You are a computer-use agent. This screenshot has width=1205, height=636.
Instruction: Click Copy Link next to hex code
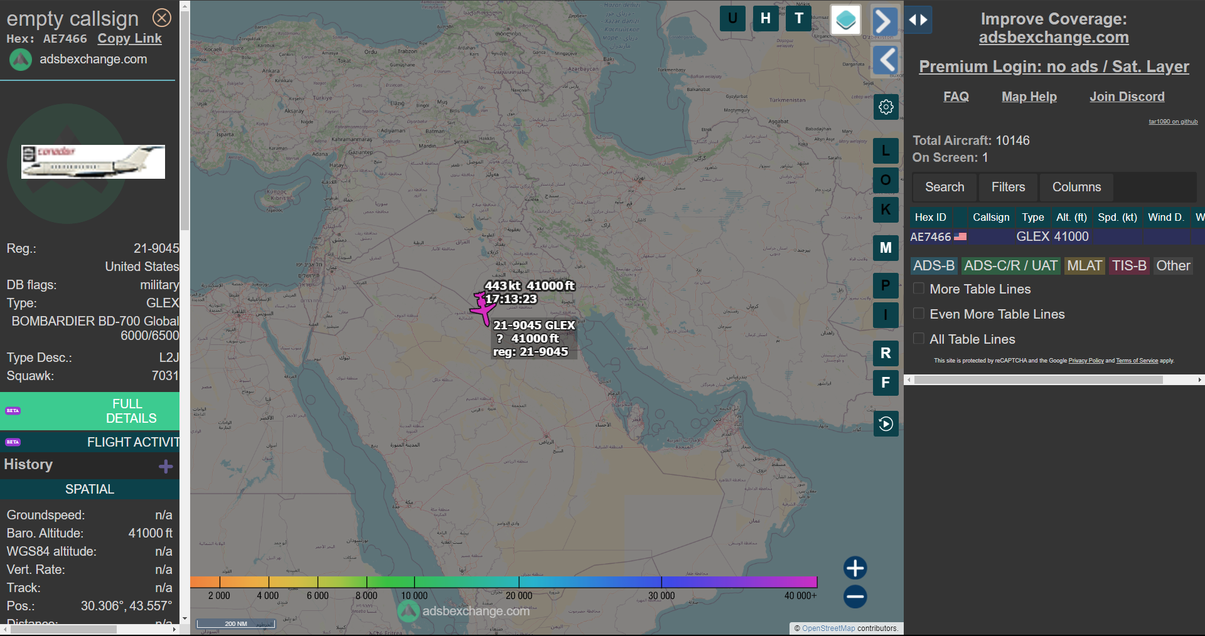point(129,38)
